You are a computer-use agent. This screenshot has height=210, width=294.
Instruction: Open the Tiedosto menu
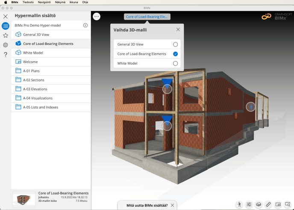click(x=28, y=2)
